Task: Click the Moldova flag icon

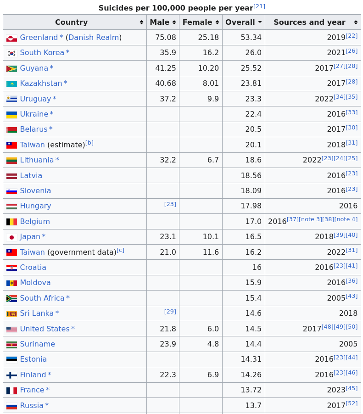Action: pos(11,283)
